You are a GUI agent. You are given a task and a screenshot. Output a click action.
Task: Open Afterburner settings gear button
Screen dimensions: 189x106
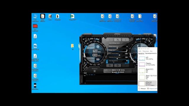pos(110,65)
